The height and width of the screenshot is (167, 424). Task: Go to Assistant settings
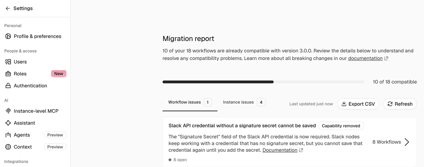(35, 123)
